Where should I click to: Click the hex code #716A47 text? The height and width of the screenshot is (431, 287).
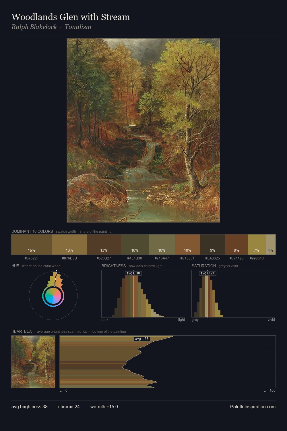(x=162, y=258)
